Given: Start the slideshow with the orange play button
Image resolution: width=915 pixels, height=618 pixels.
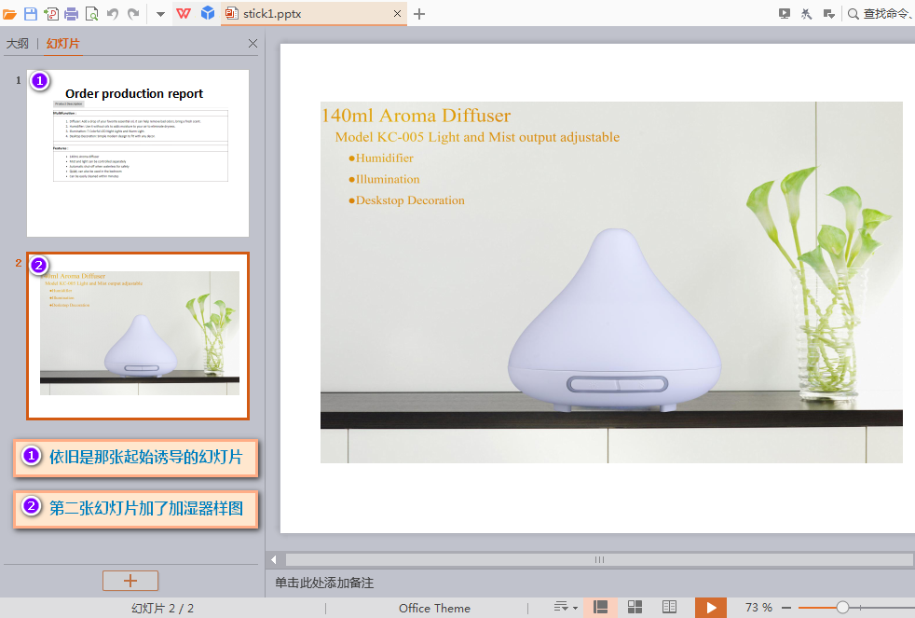Looking at the screenshot, I should pos(710,608).
